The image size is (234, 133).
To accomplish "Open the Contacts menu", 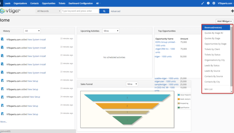I will click(x=34, y=3).
